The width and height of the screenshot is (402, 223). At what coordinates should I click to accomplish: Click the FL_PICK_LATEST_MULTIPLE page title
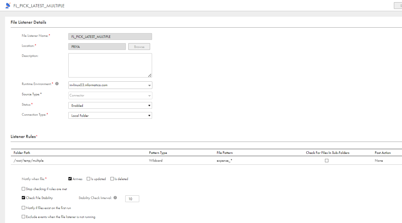pos(39,6)
